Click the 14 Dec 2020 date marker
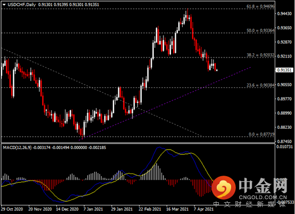295x214 pixels. 67,209
